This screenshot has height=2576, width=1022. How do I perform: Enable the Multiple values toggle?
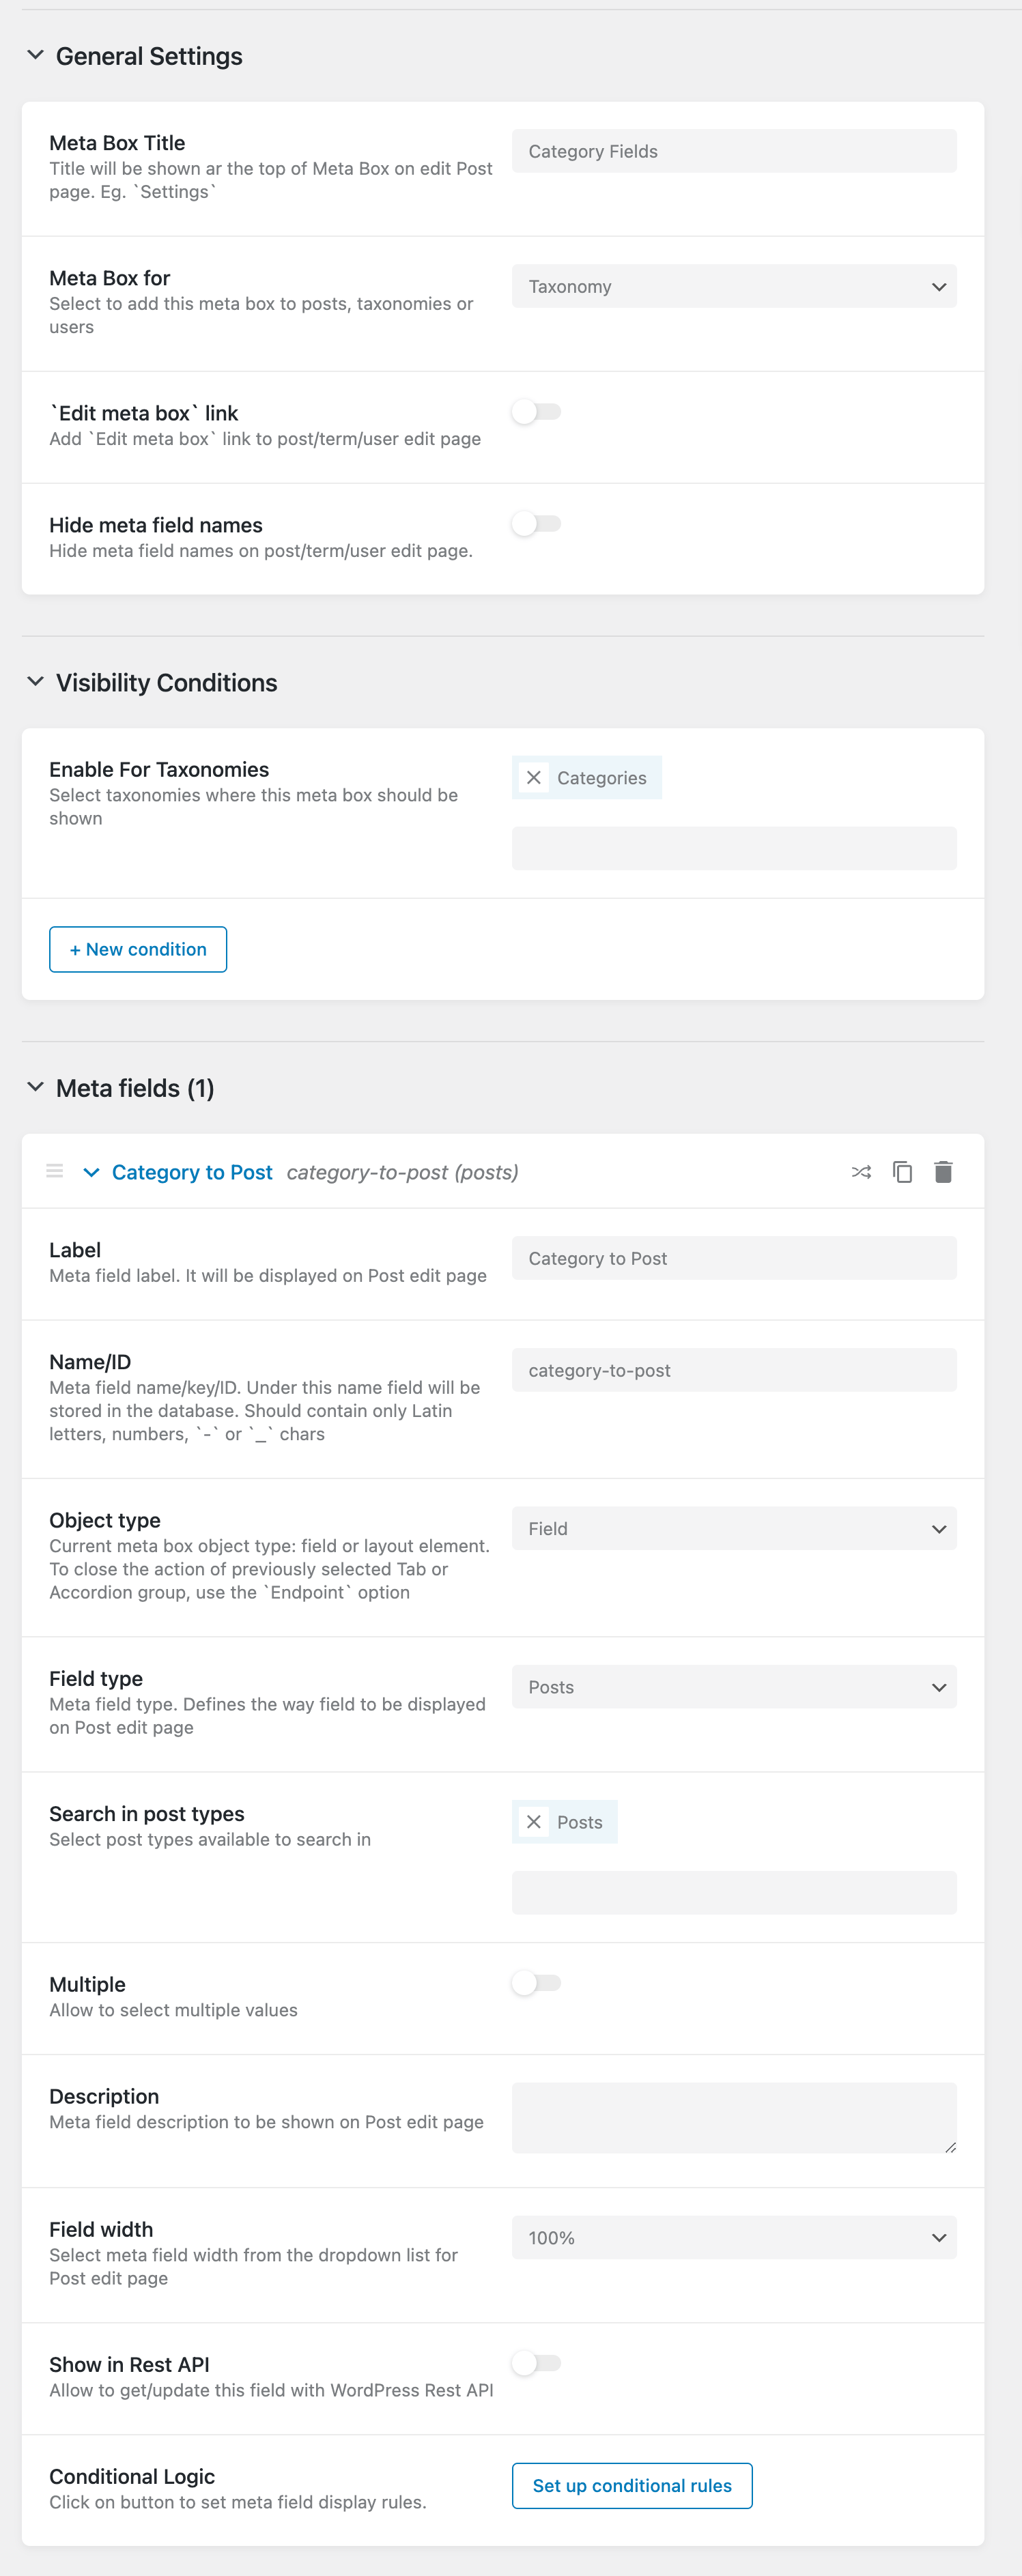coord(537,1983)
